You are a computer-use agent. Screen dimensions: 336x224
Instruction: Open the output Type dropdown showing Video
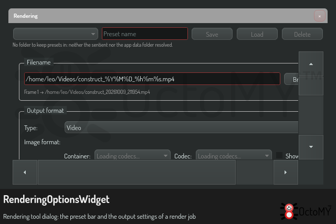(181, 127)
